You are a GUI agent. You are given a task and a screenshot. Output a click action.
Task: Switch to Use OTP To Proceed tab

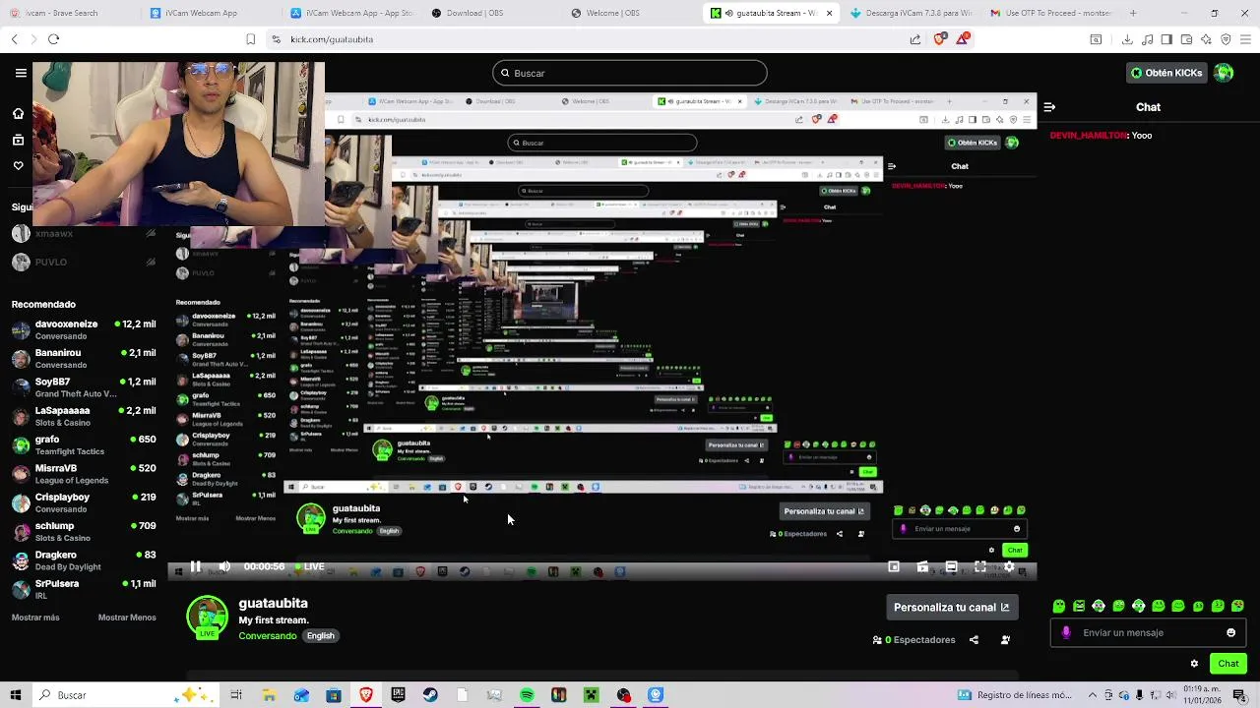(1051, 13)
